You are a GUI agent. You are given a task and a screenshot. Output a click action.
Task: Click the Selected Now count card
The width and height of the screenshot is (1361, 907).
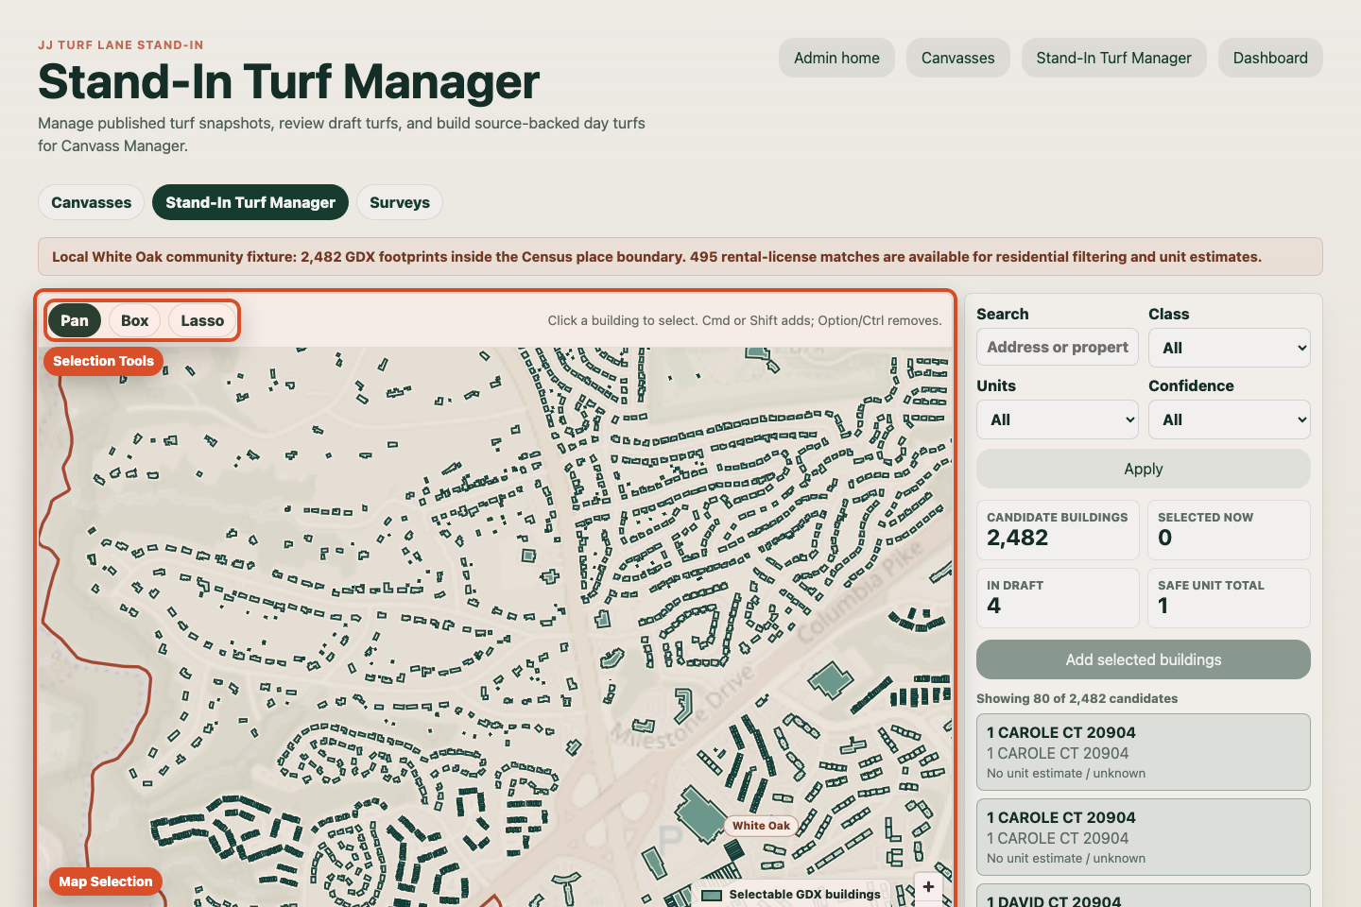tap(1229, 530)
